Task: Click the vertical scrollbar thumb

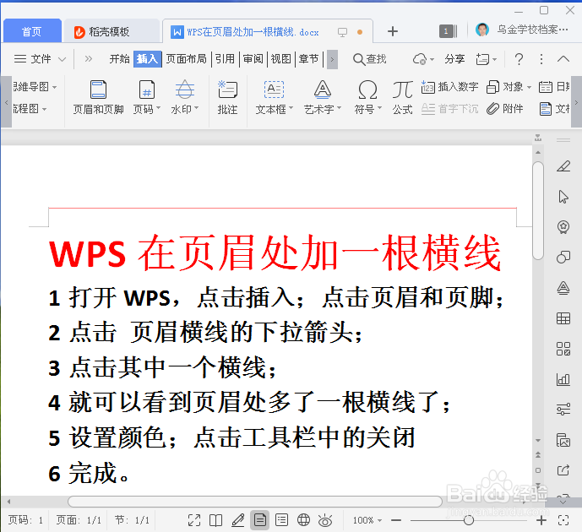Action: pyautogui.click(x=538, y=211)
